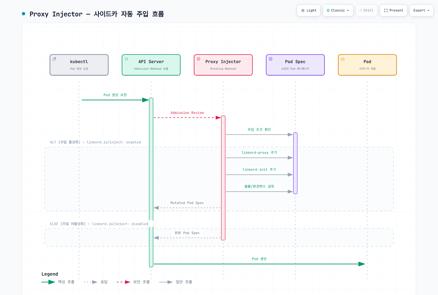Click the 'Admission Review' message label
Viewport: 438px width, 295px height.
(187, 113)
